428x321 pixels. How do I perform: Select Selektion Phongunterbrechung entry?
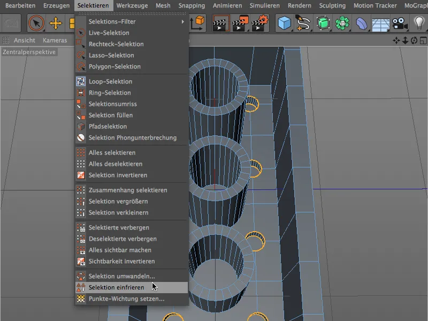tap(132, 137)
